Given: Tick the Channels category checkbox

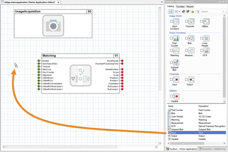Looking at the screenshot, I should pos(187,21).
